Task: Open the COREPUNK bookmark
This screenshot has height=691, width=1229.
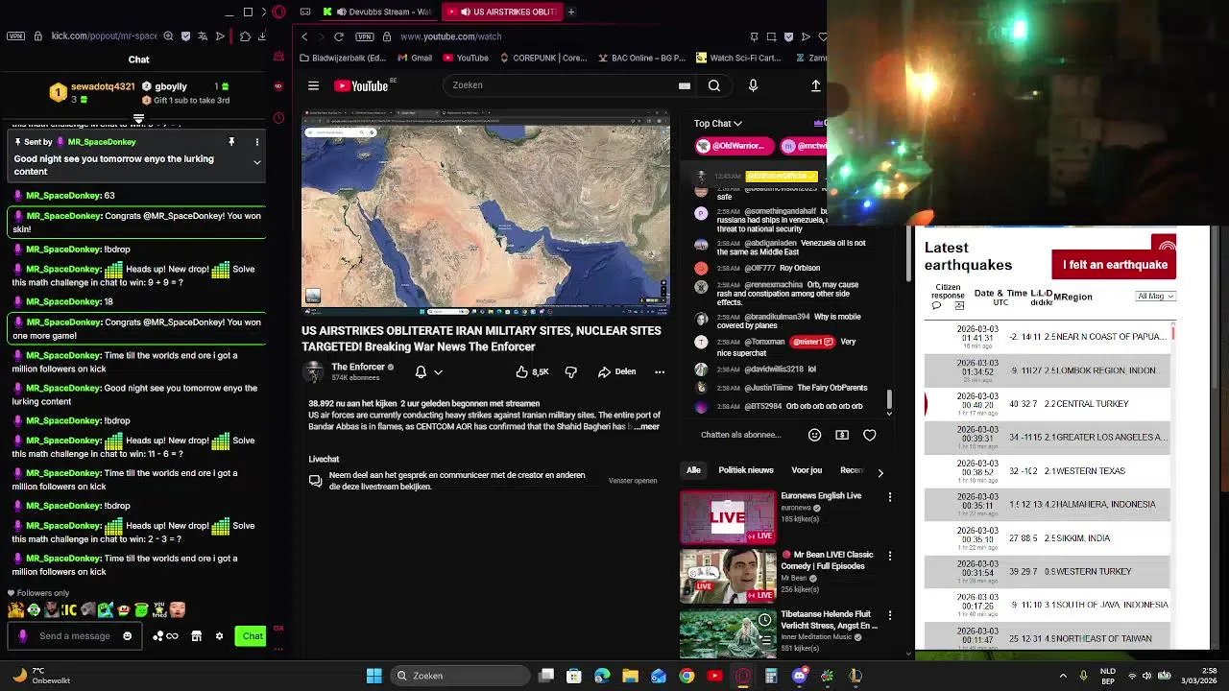Action: tap(543, 58)
